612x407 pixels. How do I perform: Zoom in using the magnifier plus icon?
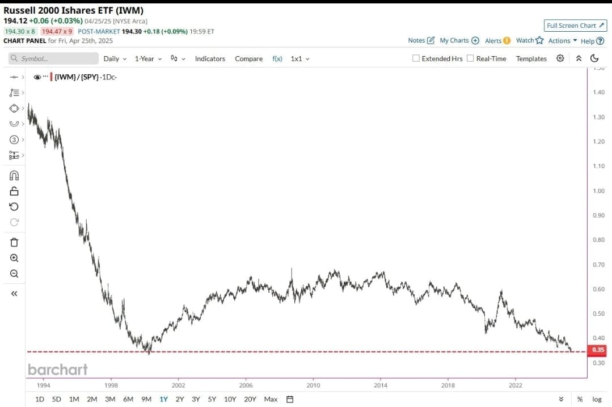point(14,258)
